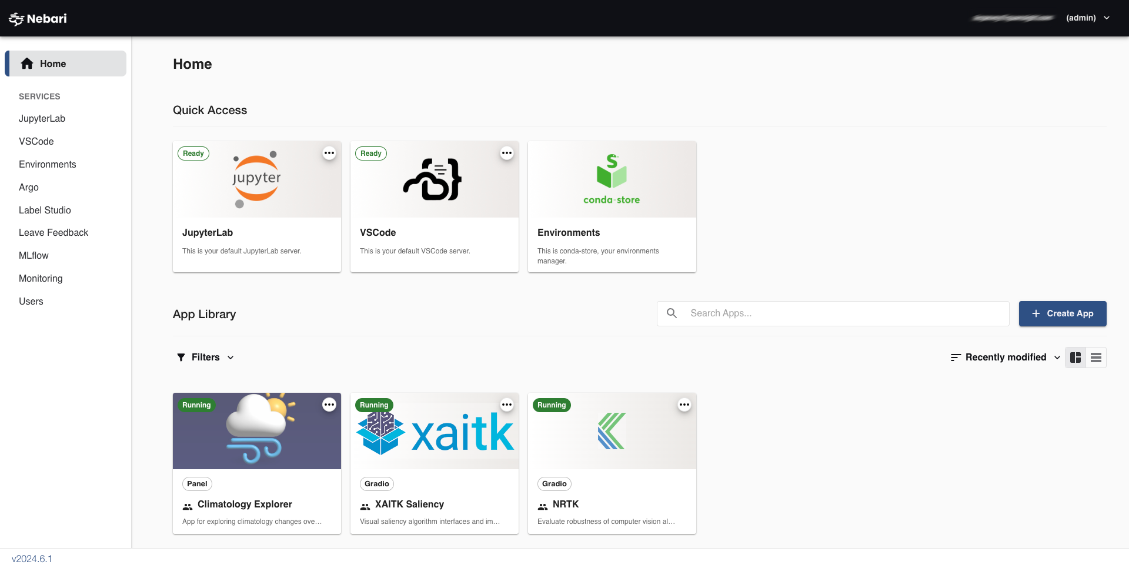Image resolution: width=1129 pixels, height=568 pixels.
Task: Click the Nebari logo icon
Action: point(16,18)
